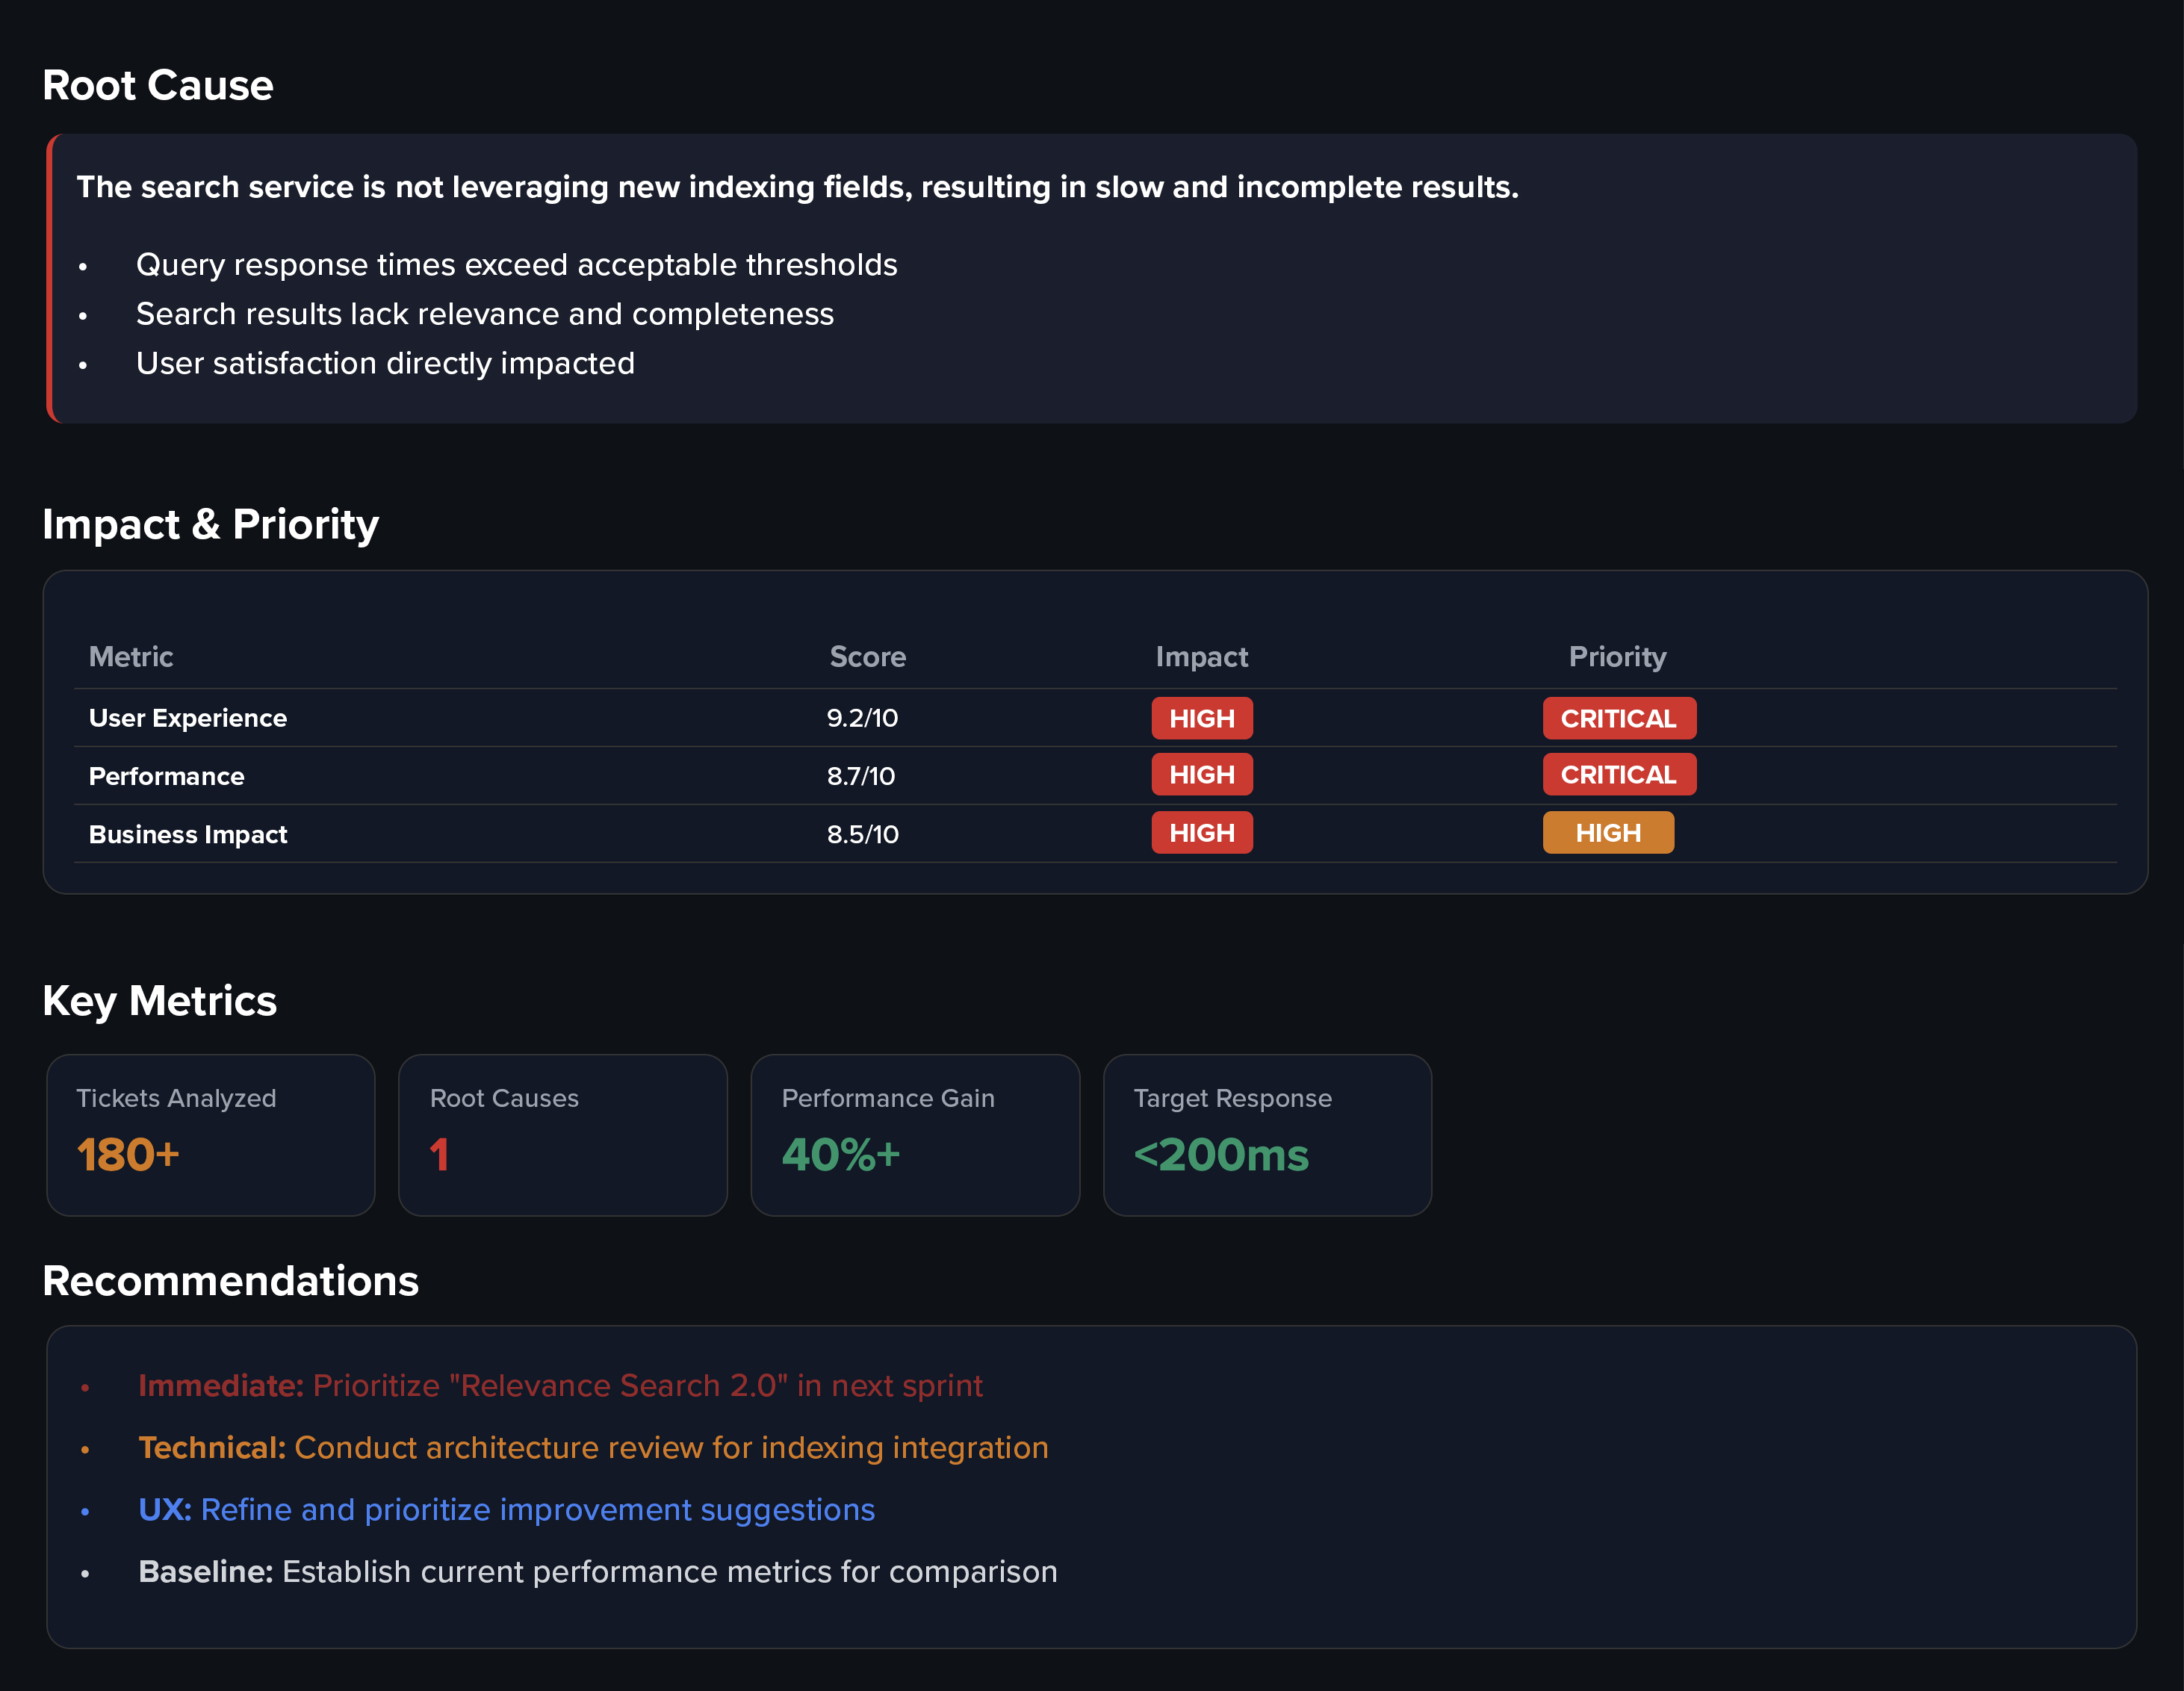Click Performance row HIGH impact badge
Viewport: 2184px width, 1691px height.
tap(1201, 775)
